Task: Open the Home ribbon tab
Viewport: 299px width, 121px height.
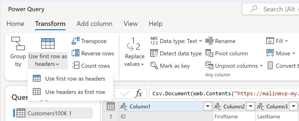Action: 15,24
